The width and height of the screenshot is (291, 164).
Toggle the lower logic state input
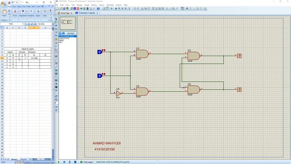(x=100, y=76)
